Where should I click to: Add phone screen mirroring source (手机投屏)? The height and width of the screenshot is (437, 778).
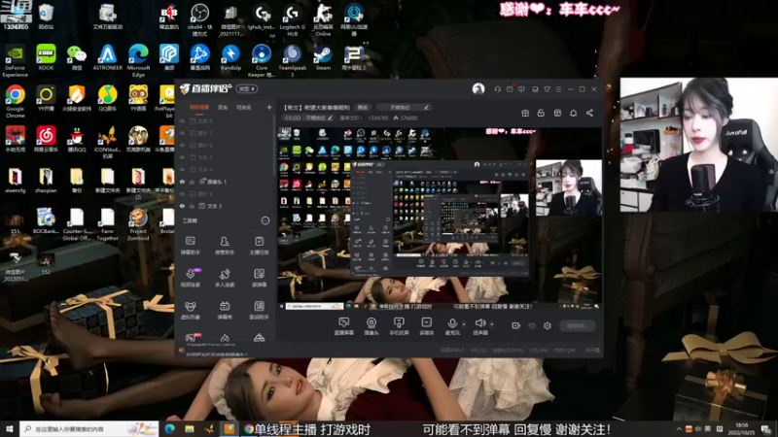[399, 326]
